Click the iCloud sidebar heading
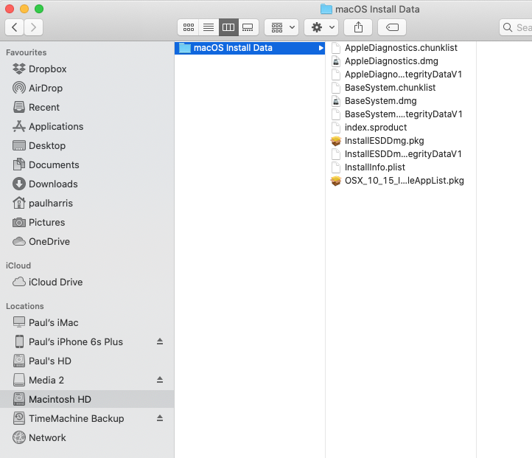The height and width of the screenshot is (458, 532). 18,266
